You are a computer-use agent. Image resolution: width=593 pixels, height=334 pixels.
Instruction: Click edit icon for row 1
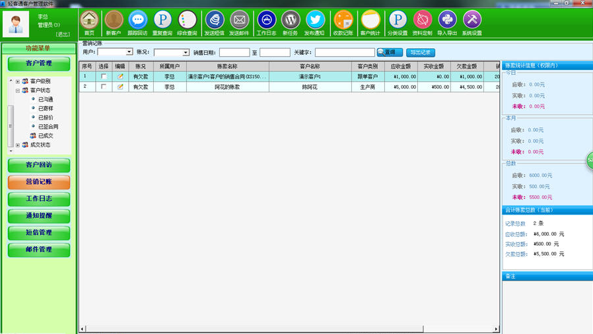click(120, 77)
